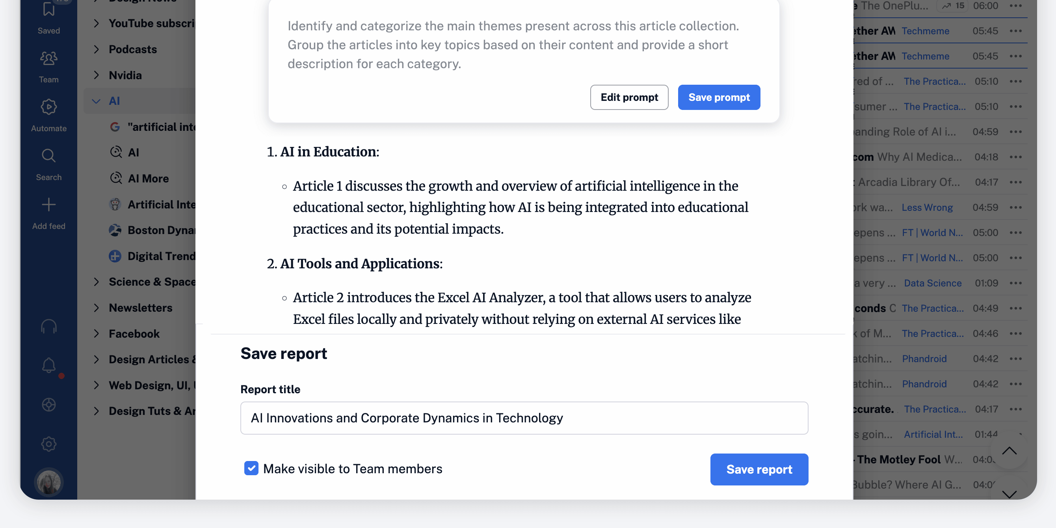
Task: Click the Add feed plus icon
Action: coord(48,205)
